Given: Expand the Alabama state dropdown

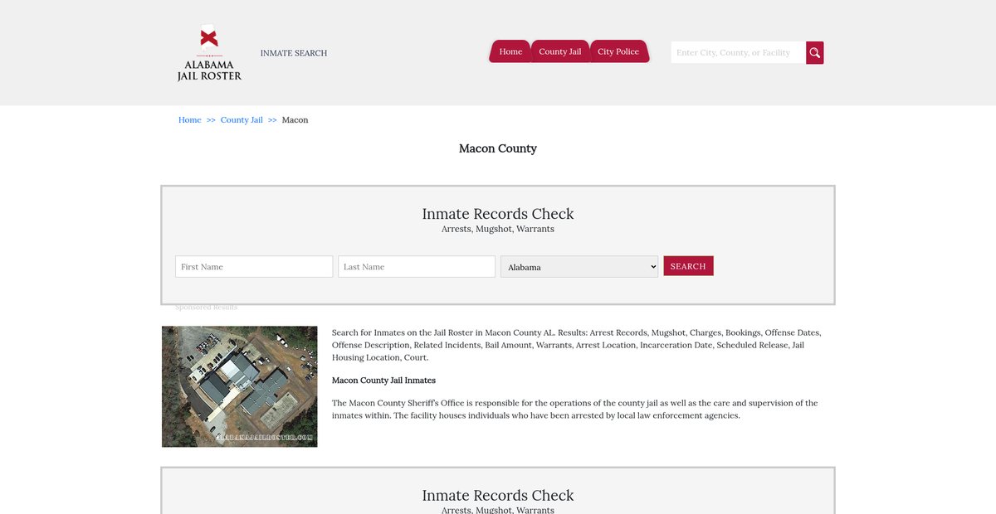Looking at the screenshot, I should pyautogui.click(x=579, y=267).
